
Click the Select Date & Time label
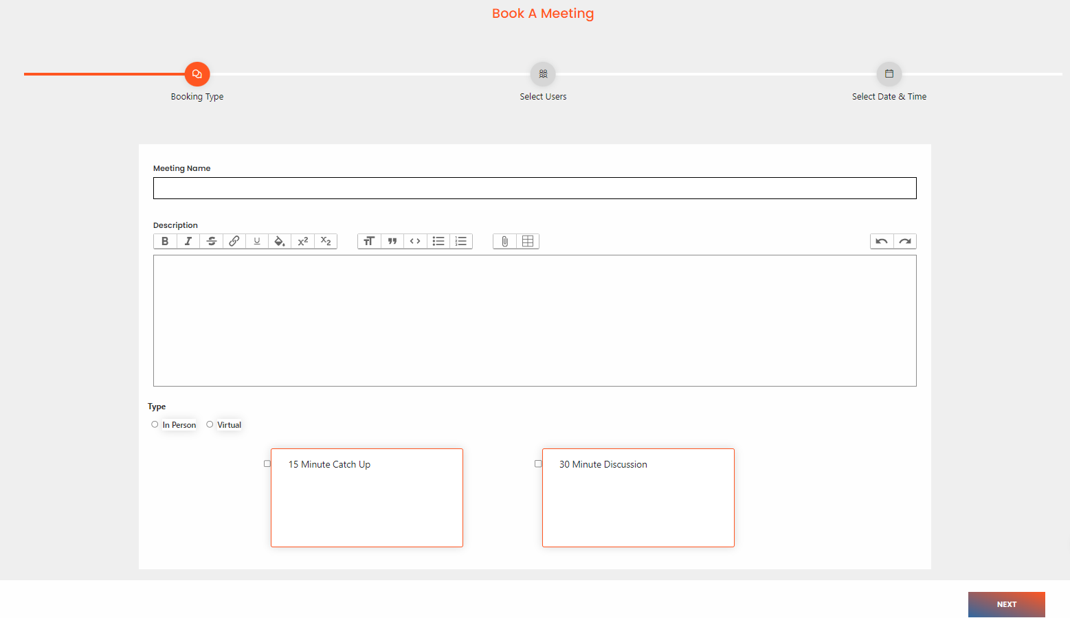[x=889, y=97]
